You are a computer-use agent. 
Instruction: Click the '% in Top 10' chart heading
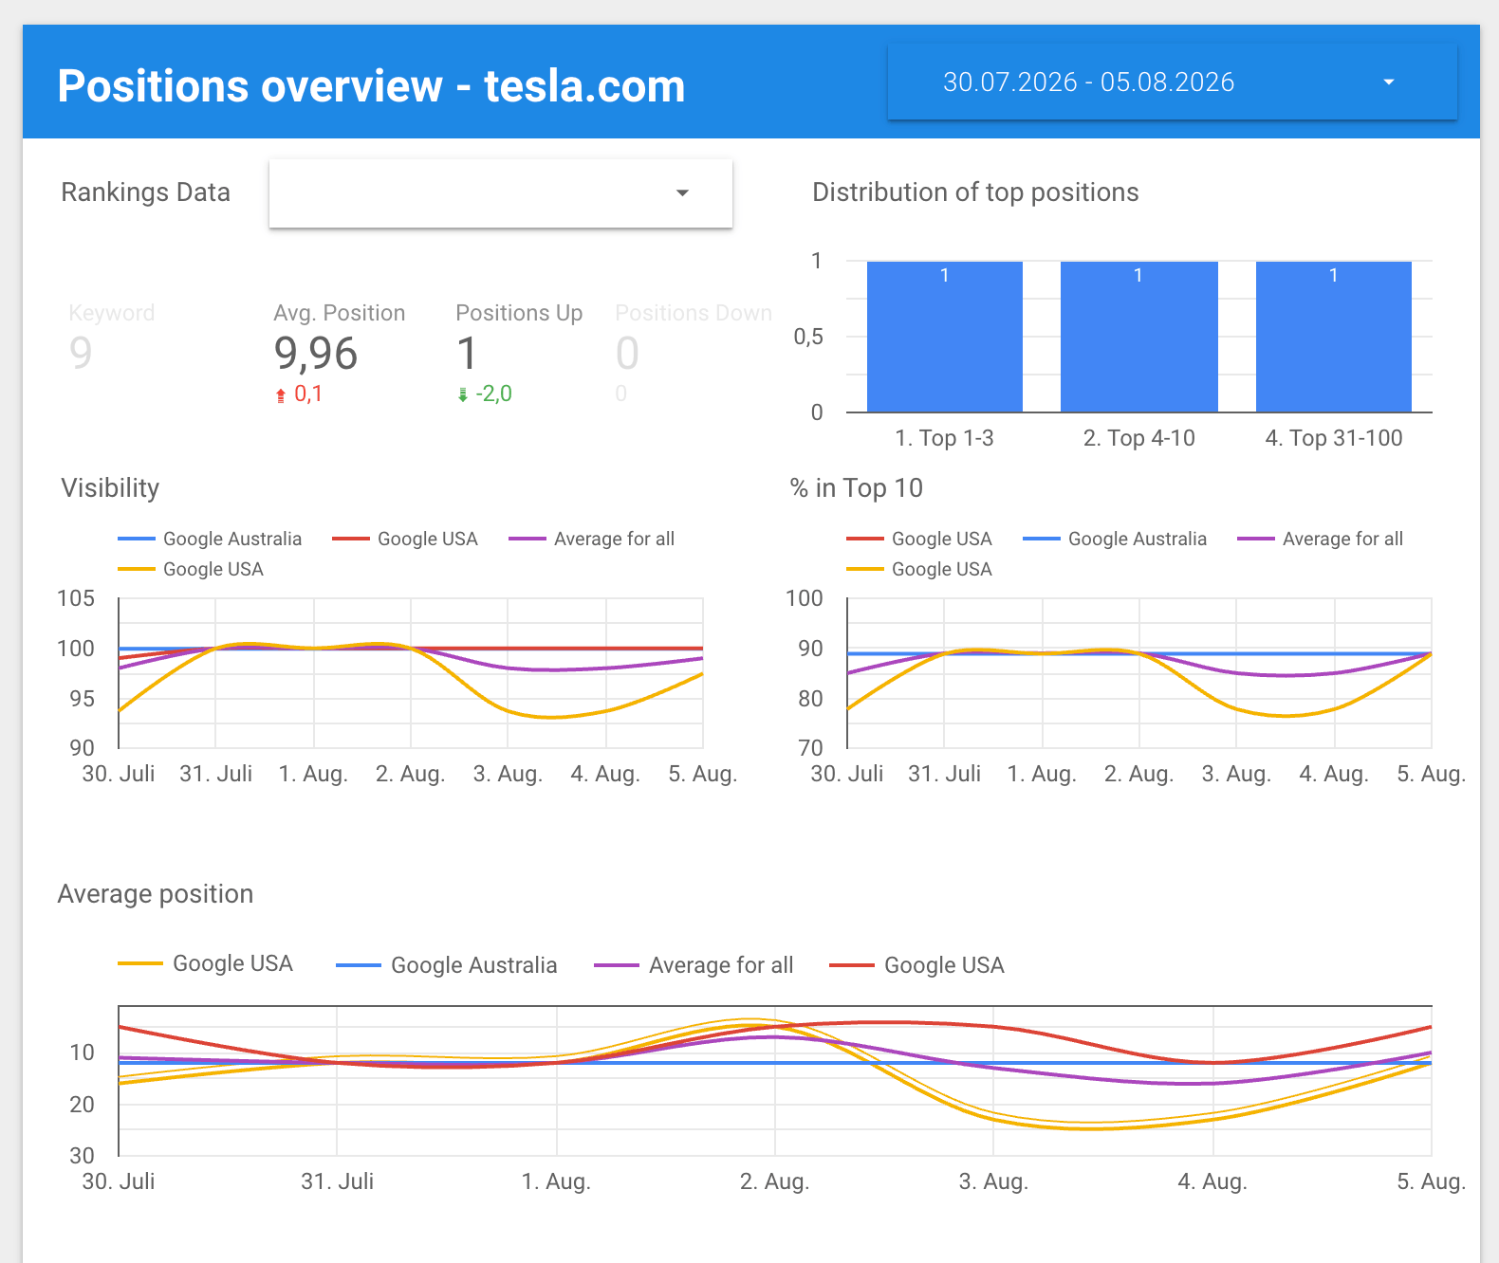point(857,488)
